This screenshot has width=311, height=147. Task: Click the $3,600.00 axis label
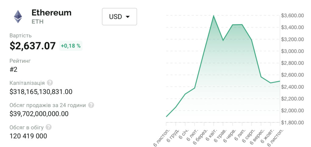coord(292,15)
